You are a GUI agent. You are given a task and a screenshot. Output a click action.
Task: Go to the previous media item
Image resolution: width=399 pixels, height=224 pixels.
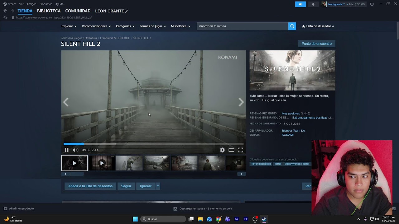point(66,102)
